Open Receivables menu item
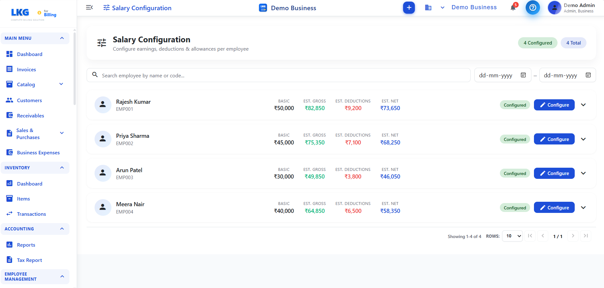Screen dimensions: 604x288 point(31,116)
